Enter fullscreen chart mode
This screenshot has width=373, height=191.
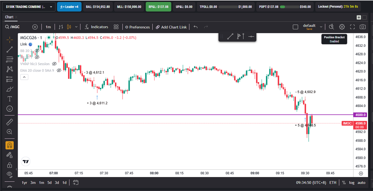coord(352,27)
